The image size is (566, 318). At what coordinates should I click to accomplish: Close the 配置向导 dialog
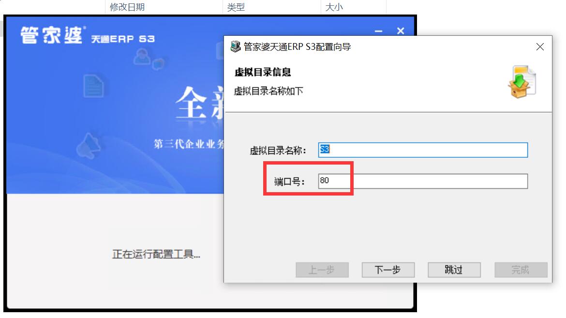(540, 46)
